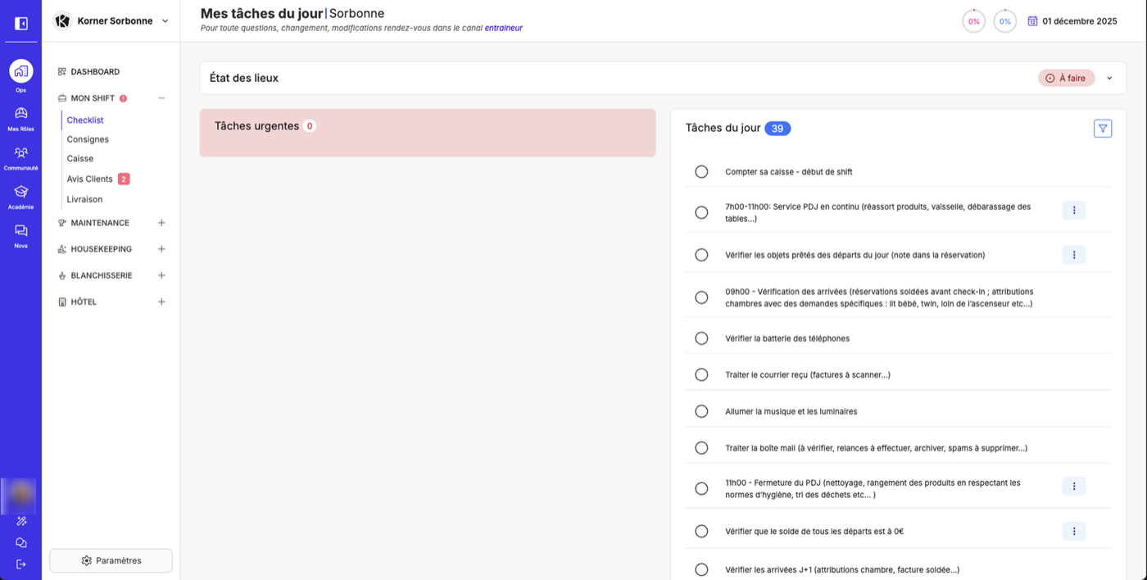Click the Korner Sorbonne logo
The image size is (1147, 580).
coord(61,21)
